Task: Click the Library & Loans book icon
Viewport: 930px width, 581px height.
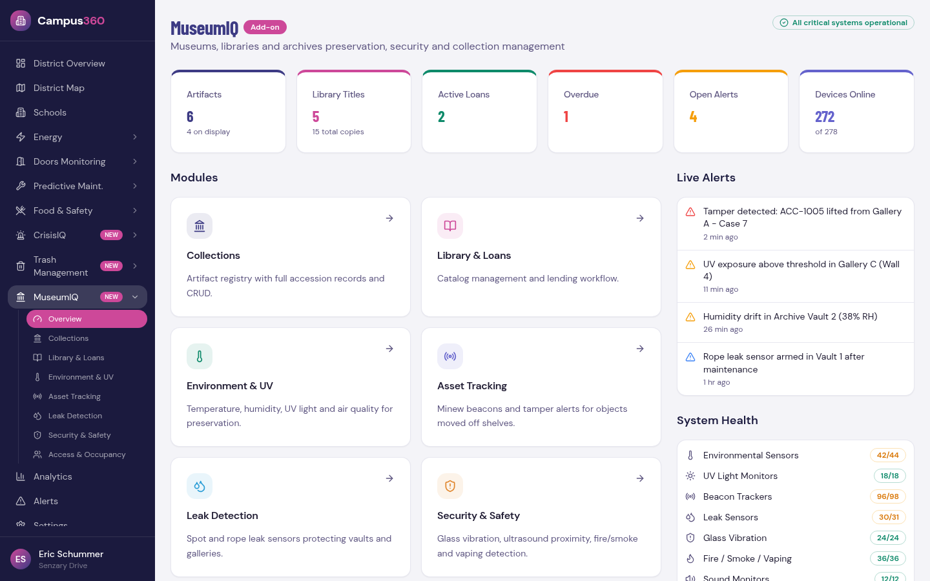Action: (450, 226)
